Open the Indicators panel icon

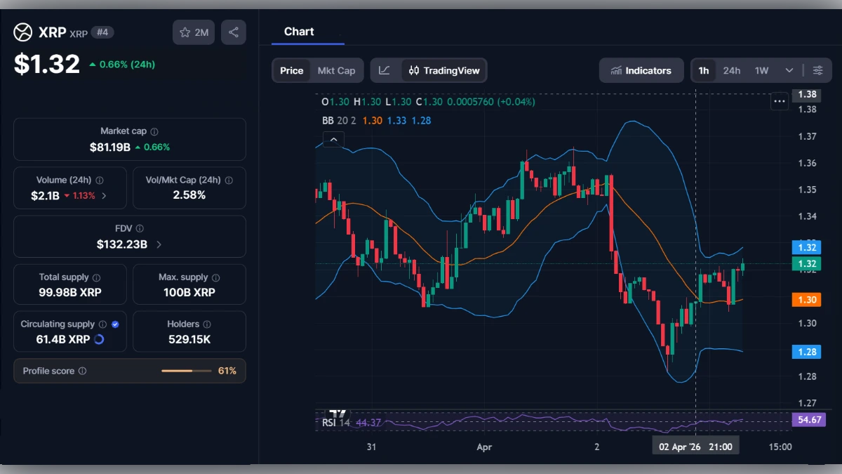coord(617,70)
